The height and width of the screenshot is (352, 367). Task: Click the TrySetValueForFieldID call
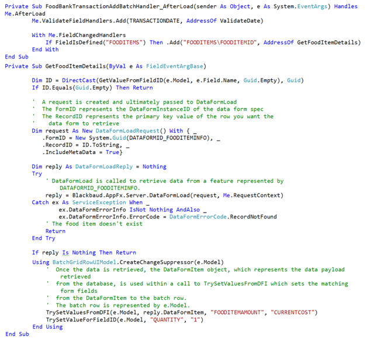pos(124,320)
